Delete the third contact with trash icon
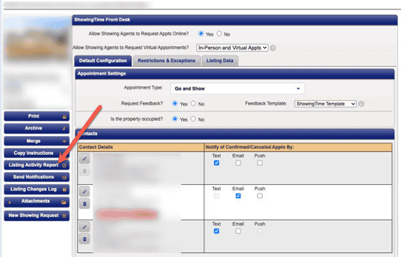Screen dimensions: 401x257 [x=84, y=239]
